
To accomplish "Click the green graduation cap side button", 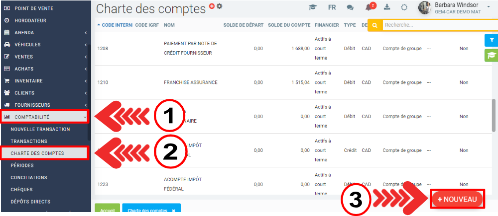I will [x=491, y=55].
